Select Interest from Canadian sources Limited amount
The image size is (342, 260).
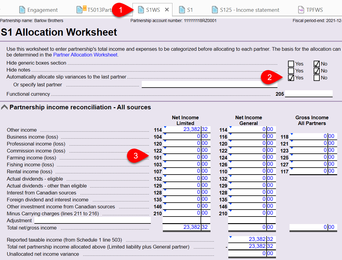[186, 192]
